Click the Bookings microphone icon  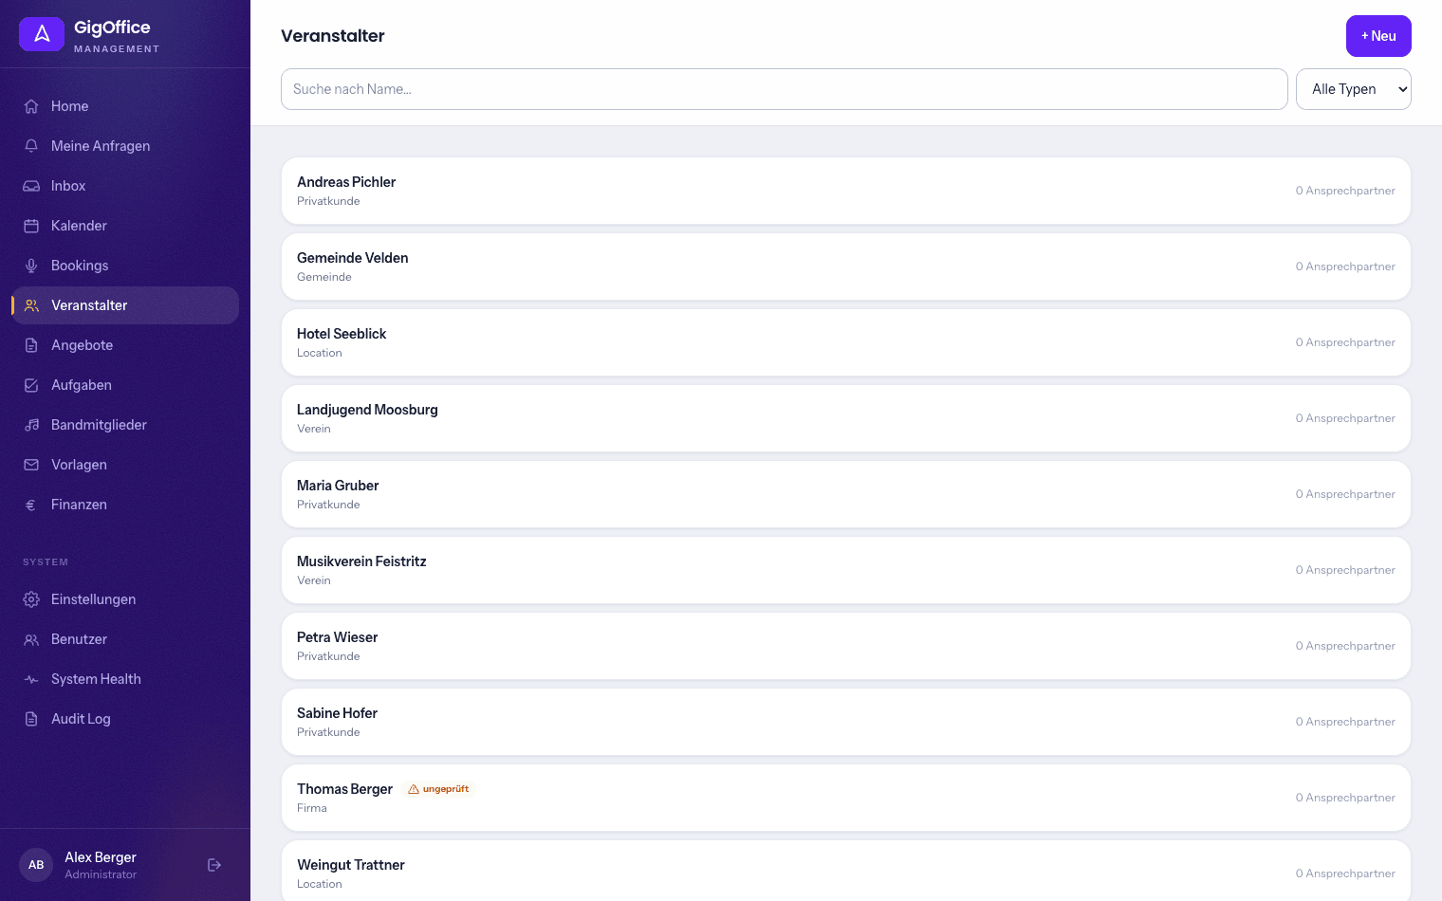click(31, 266)
